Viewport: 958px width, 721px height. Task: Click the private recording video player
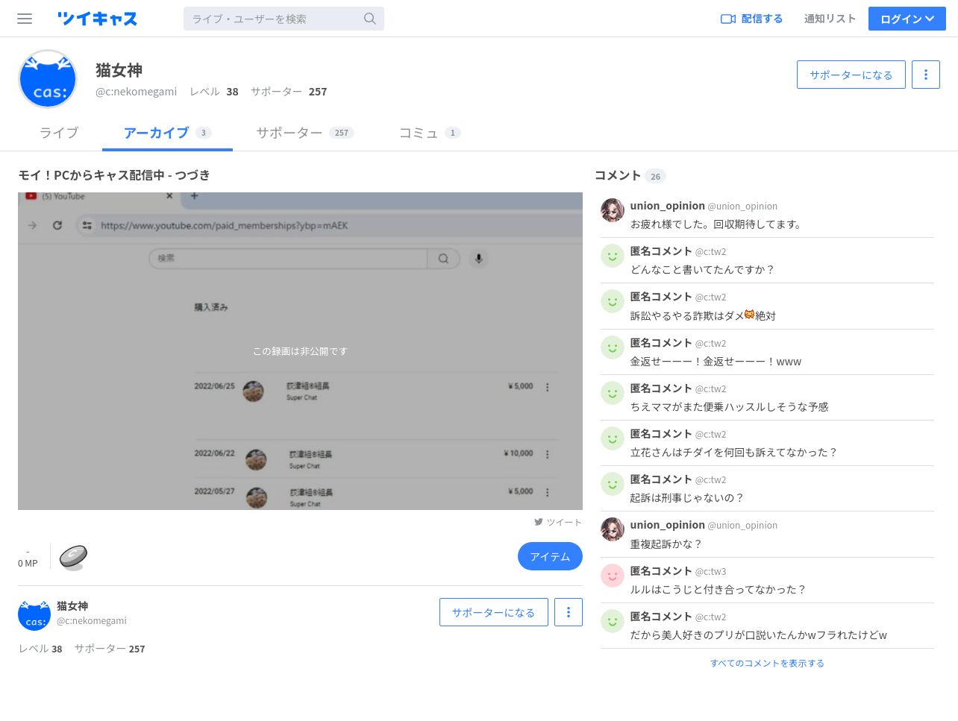(x=300, y=351)
